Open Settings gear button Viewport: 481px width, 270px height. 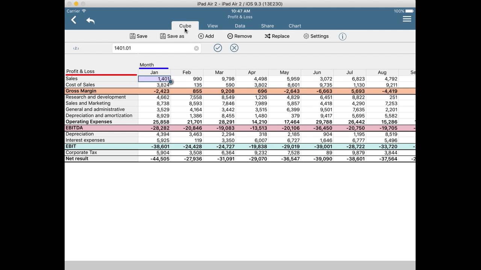click(x=316, y=36)
